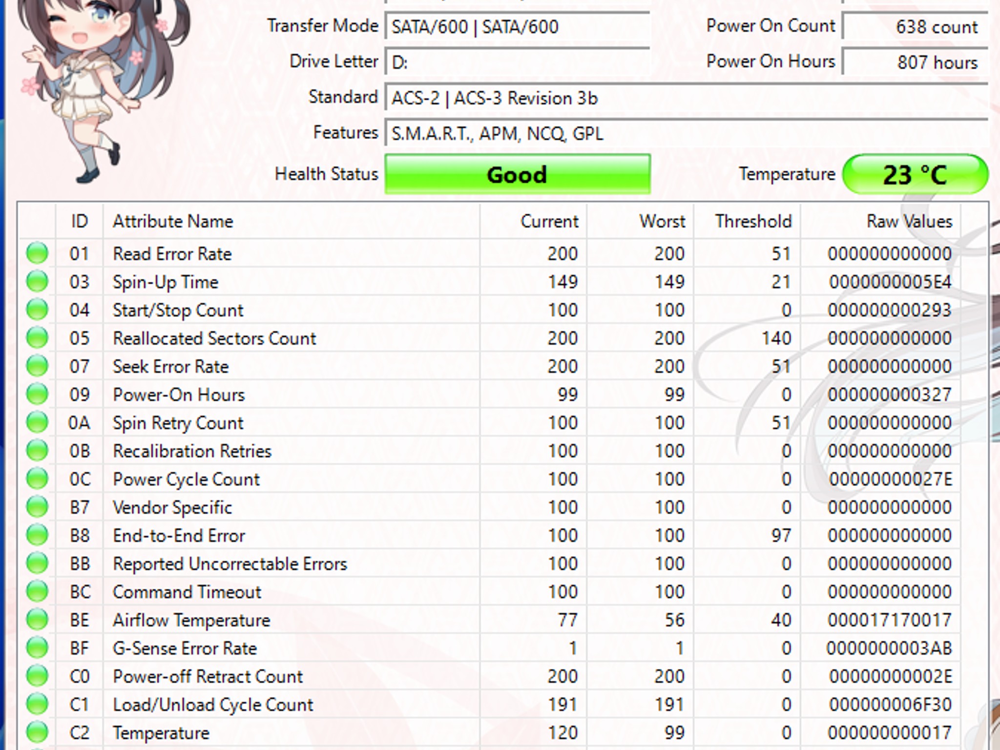The height and width of the screenshot is (750, 1000).
Task: Click status icon for Spin Retry Count
Action: click(x=37, y=422)
